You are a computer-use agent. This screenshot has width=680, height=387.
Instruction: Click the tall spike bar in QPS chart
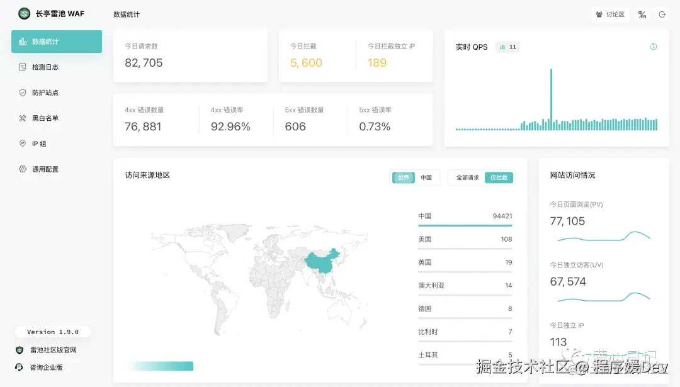pos(551,99)
